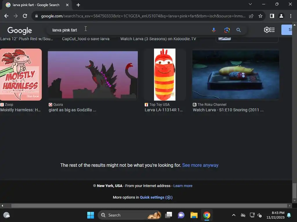Screen dimensions: 297x222
Task: Bookmark this tab with star icon
Action: pyautogui.click(x=260, y=16)
